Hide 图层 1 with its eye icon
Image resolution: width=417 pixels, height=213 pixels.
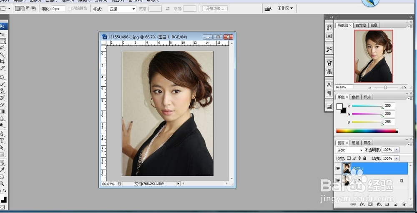click(338, 168)
